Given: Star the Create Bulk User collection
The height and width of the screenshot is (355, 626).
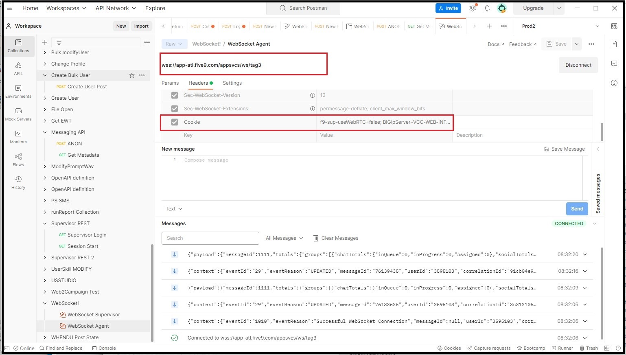Looking at the screenshot, I should (132, 75).
